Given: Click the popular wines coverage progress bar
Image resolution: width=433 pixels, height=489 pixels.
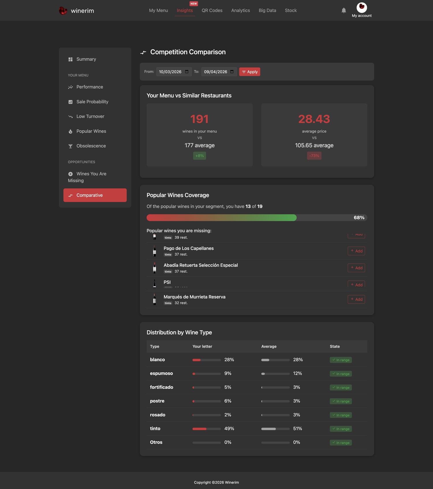Looking at the screenshot, I should (257, 218).
